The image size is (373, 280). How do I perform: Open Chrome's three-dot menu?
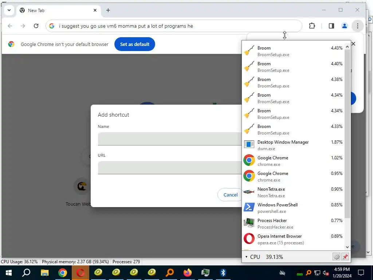tap(357, 26)
